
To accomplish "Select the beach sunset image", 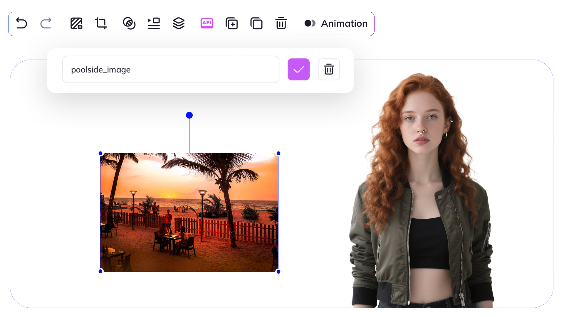I will coord(189,212).
